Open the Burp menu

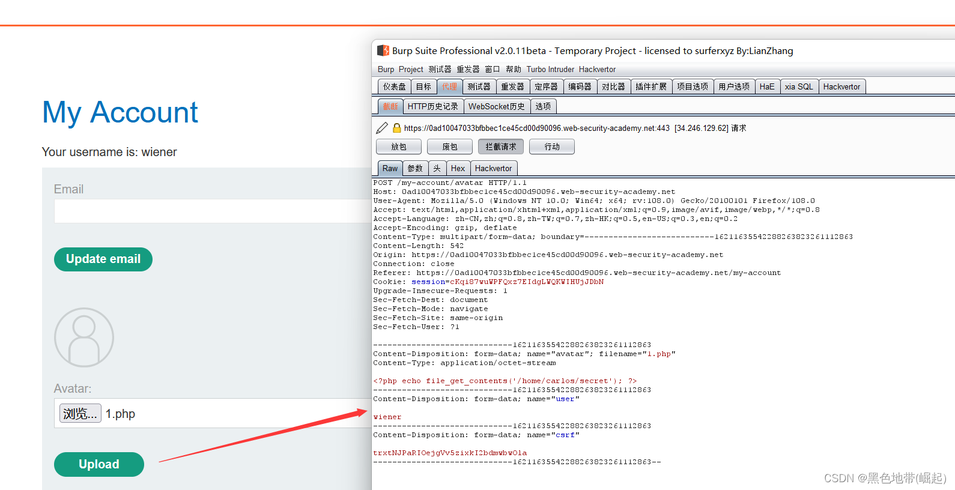pyautogui.click(x=386, y=70)
